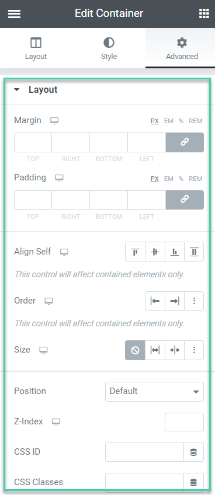Open the widgets grid panel icon

(x=204, y=13)
